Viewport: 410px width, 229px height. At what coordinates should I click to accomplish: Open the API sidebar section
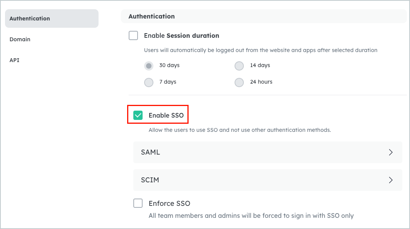[x=14, y=60]
